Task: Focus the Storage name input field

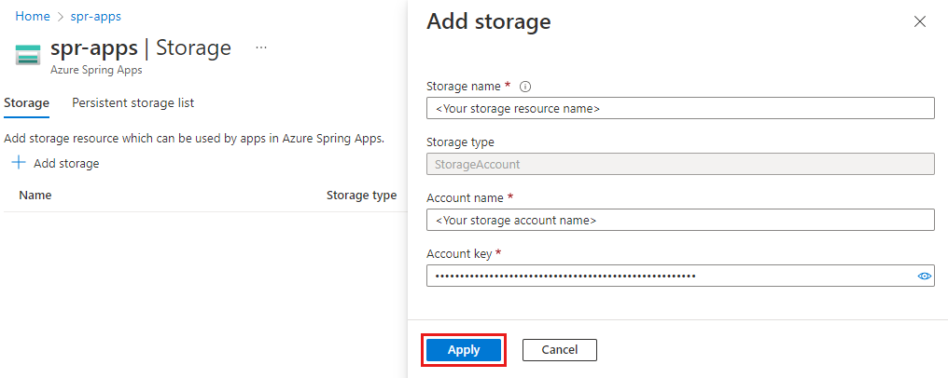Action: 680,109
